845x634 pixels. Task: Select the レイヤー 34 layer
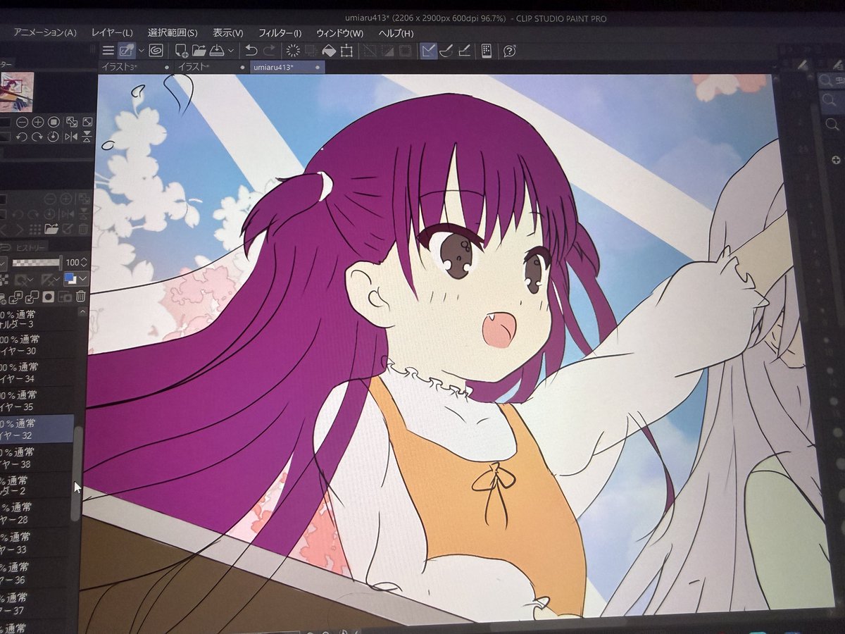point(37,373)
